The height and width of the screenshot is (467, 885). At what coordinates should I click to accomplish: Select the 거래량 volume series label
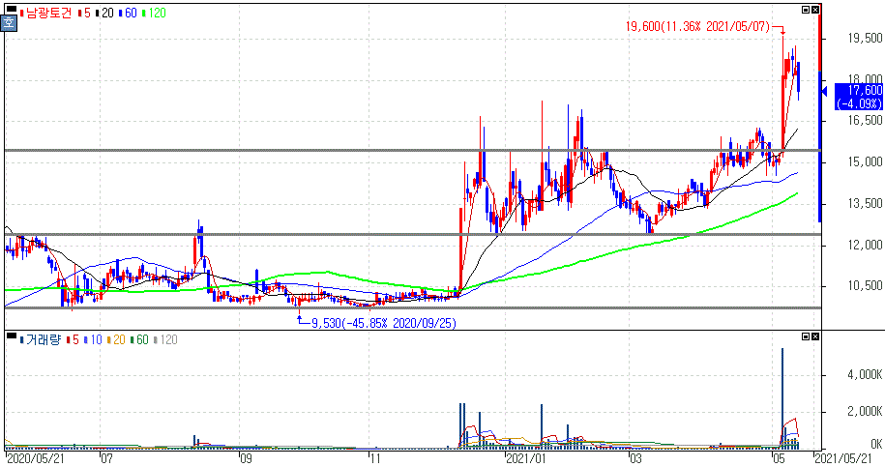[x=41, y=339]
